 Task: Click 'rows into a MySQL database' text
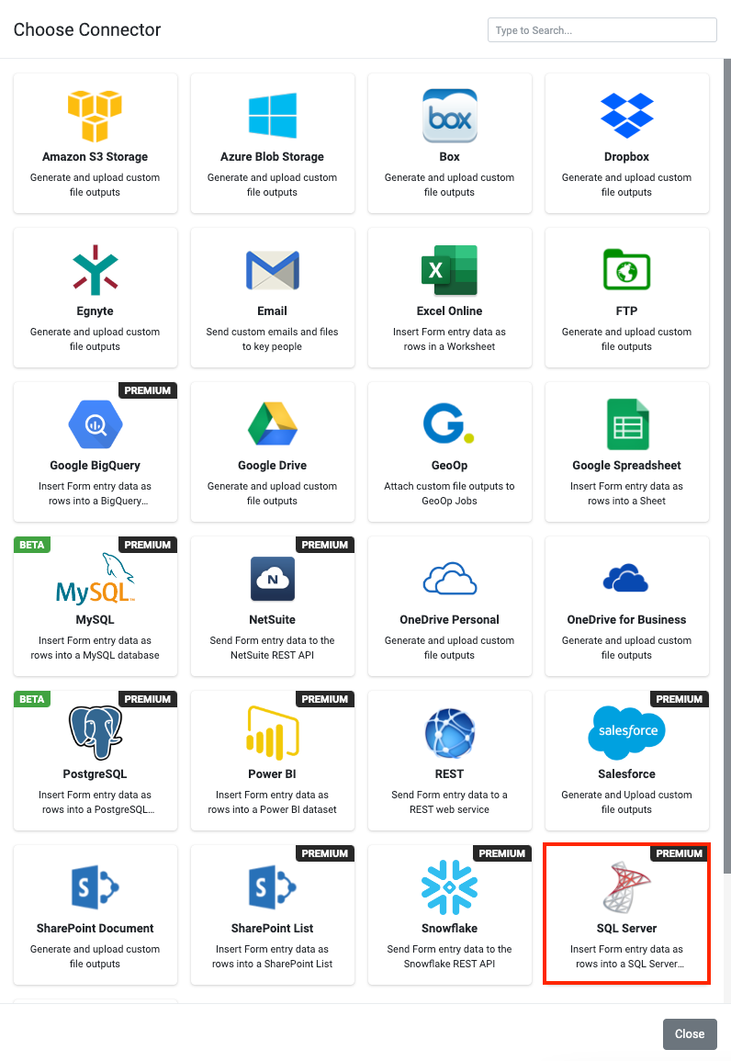pos(96,655)
